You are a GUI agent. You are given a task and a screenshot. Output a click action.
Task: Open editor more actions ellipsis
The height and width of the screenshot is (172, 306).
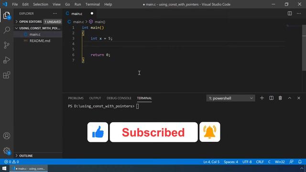pos(299,13)
